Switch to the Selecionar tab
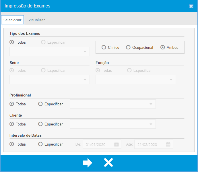 pos(12,20)
